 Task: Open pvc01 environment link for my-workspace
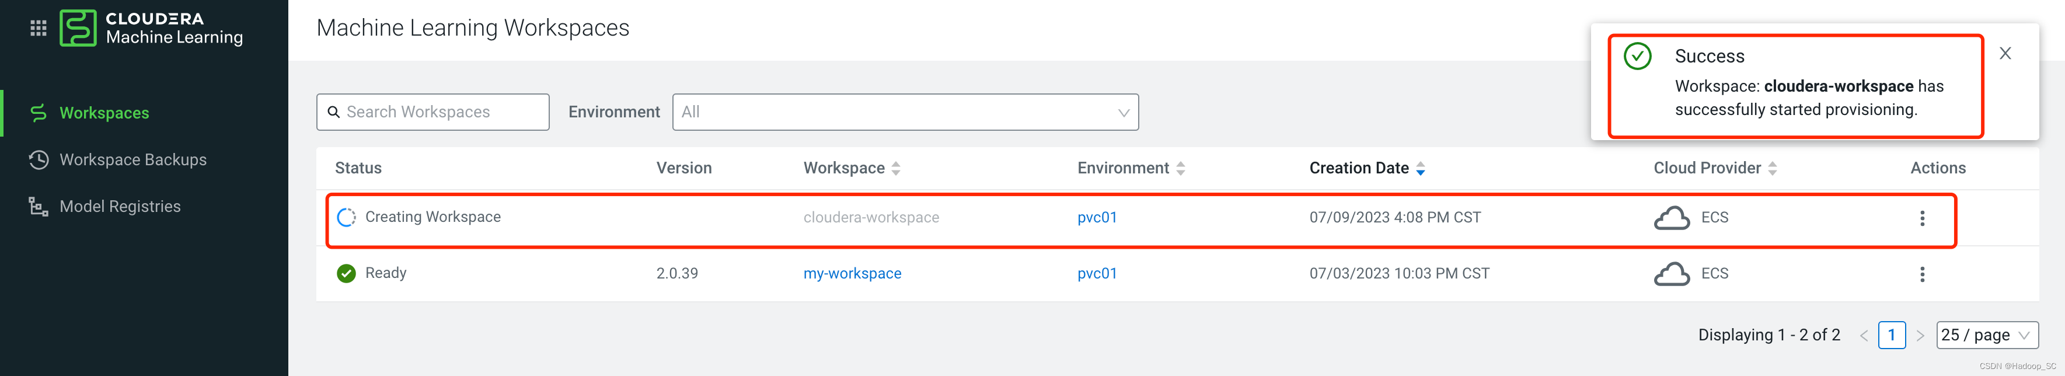coord(1097,273)
